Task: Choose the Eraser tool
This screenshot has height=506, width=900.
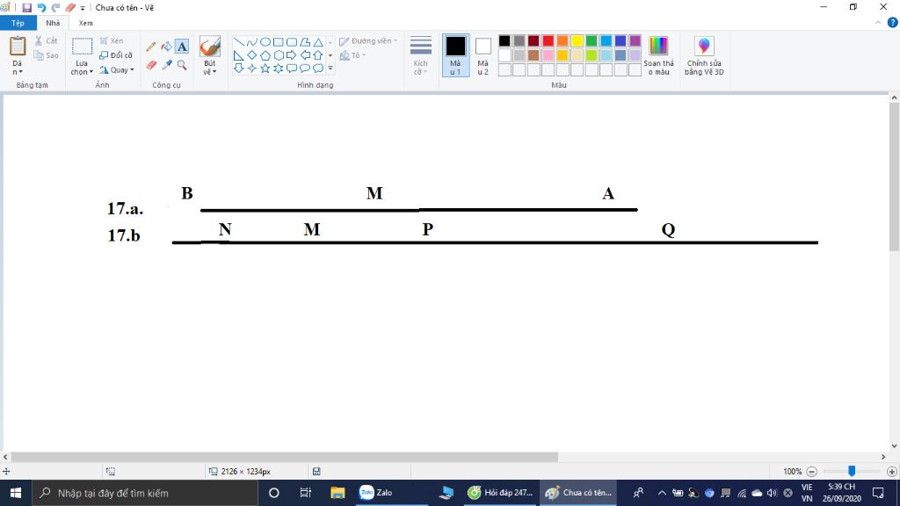Action: point(151,65)
